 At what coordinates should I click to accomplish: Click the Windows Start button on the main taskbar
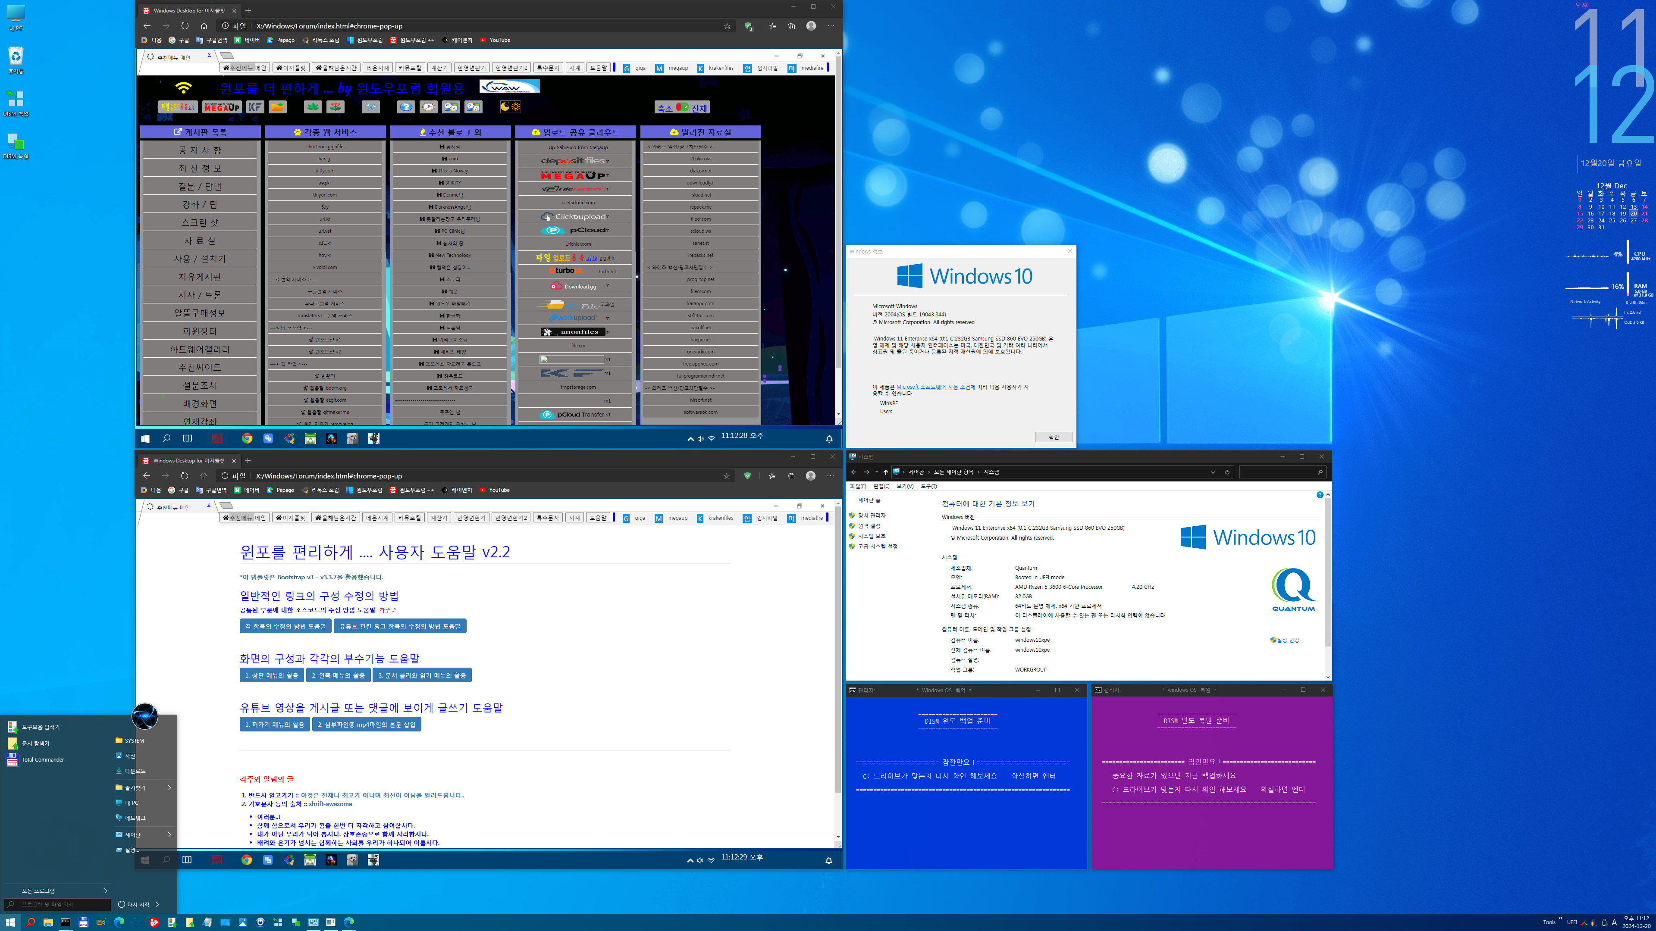pos(10,922)
